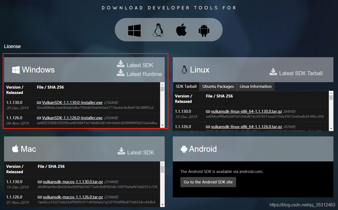Screen dimensions: 338x210
Task: Switch to the Ubuntu Packages tab
Action: [x=218, y=86]
